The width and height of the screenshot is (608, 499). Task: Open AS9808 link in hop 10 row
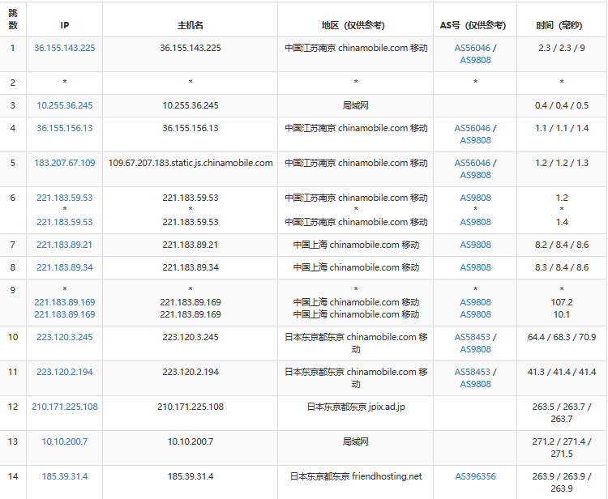475,349
